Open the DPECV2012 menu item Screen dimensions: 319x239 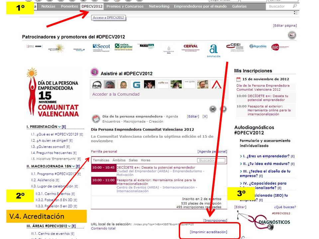(92, 6)
